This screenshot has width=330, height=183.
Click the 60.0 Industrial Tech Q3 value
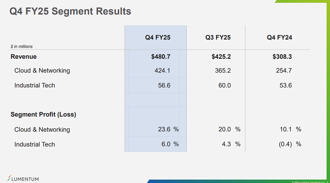(x=224, y=86)
